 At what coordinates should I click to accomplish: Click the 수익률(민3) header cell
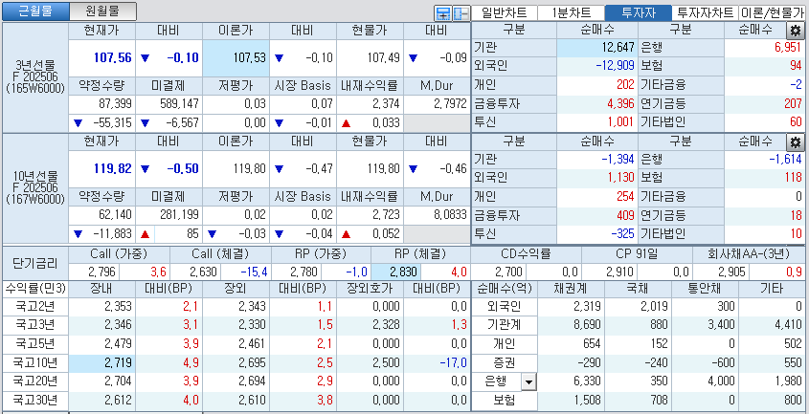35,289
